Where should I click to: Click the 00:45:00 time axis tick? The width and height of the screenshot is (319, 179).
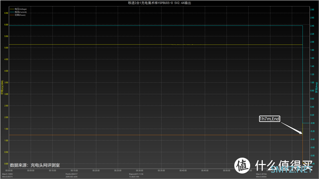coord(205,171)
